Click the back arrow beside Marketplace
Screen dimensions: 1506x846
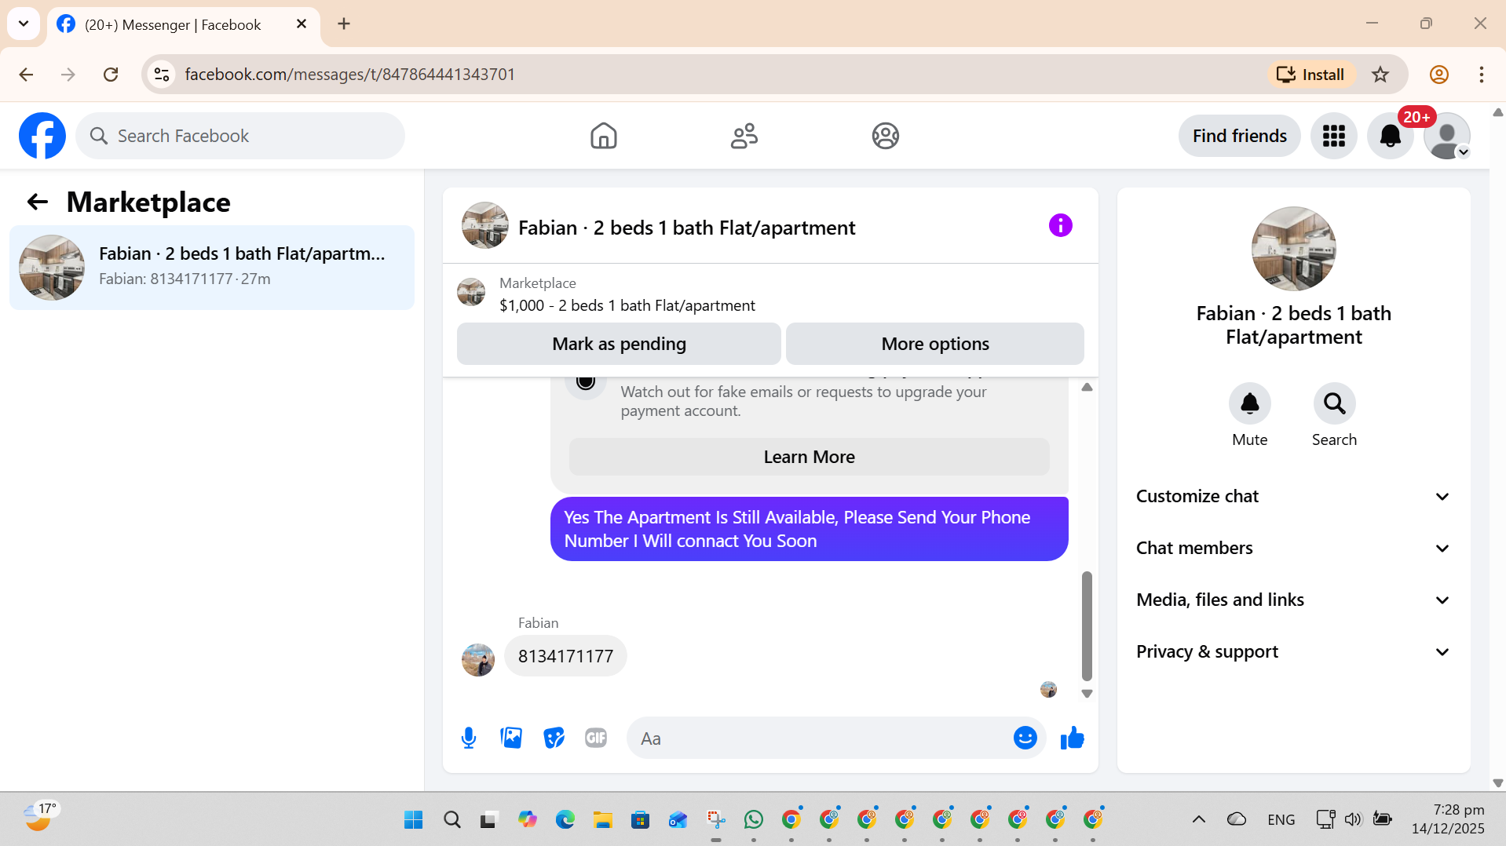38,202
